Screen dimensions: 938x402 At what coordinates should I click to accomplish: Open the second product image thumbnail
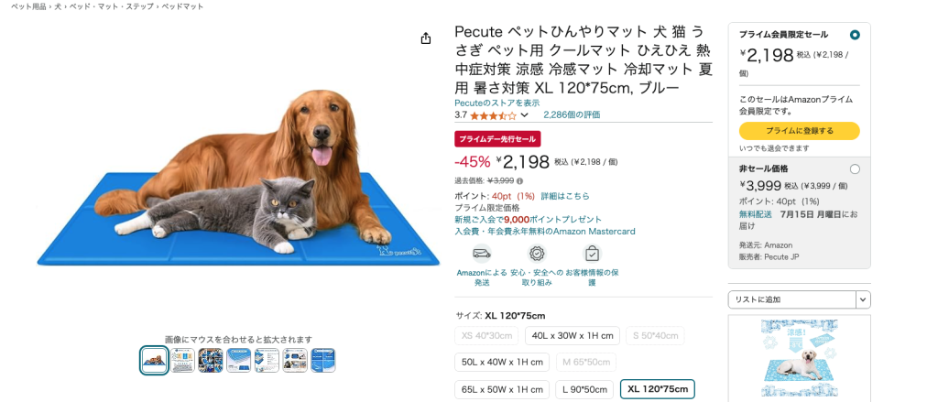[182, 360]
